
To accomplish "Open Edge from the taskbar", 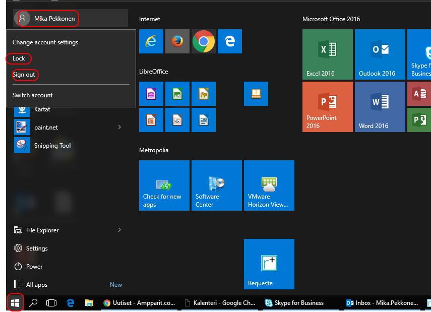I will (x=71, y=303).
